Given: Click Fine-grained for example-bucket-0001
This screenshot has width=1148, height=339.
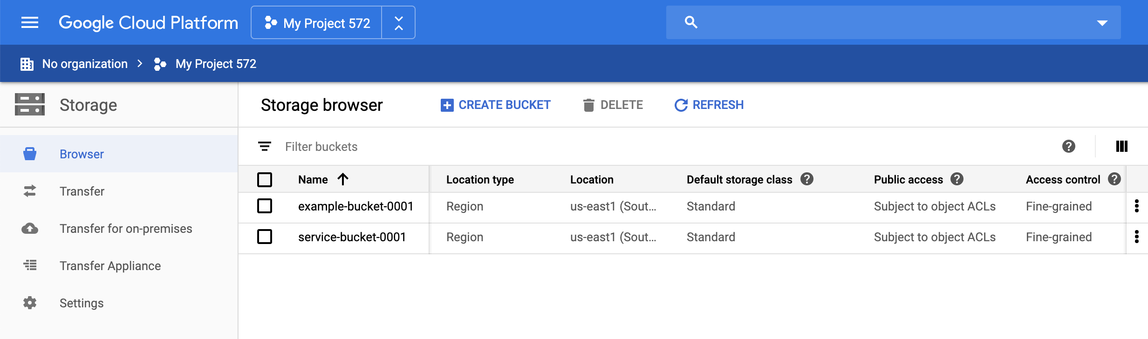Looking at the screenshot, I should 1059,206.
